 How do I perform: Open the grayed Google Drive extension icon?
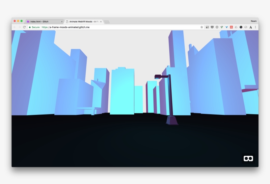(x=236, y=27)
